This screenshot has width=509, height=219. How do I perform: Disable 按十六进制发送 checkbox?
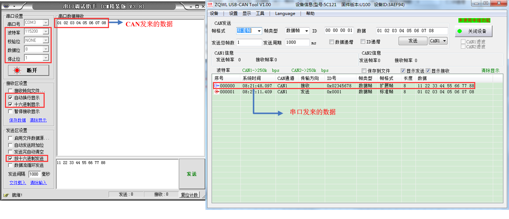(x=10, y=159)
